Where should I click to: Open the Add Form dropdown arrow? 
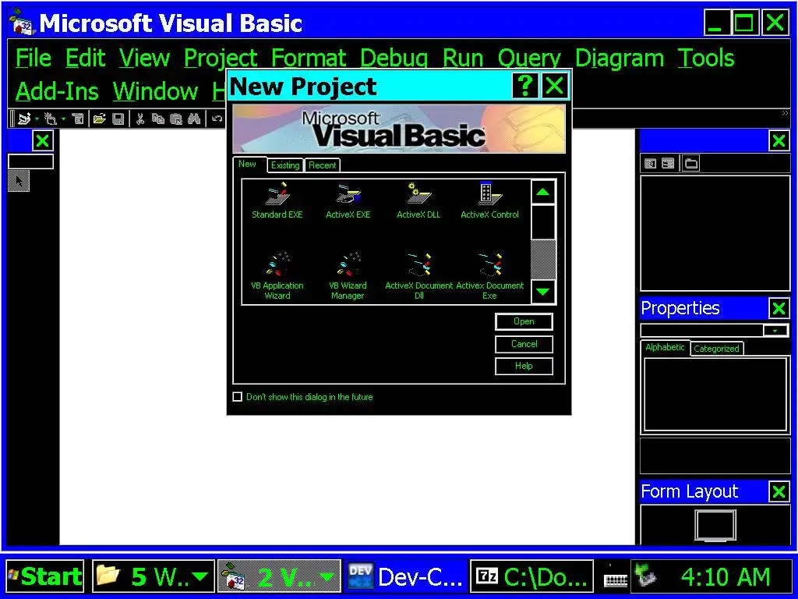[63, 119]
